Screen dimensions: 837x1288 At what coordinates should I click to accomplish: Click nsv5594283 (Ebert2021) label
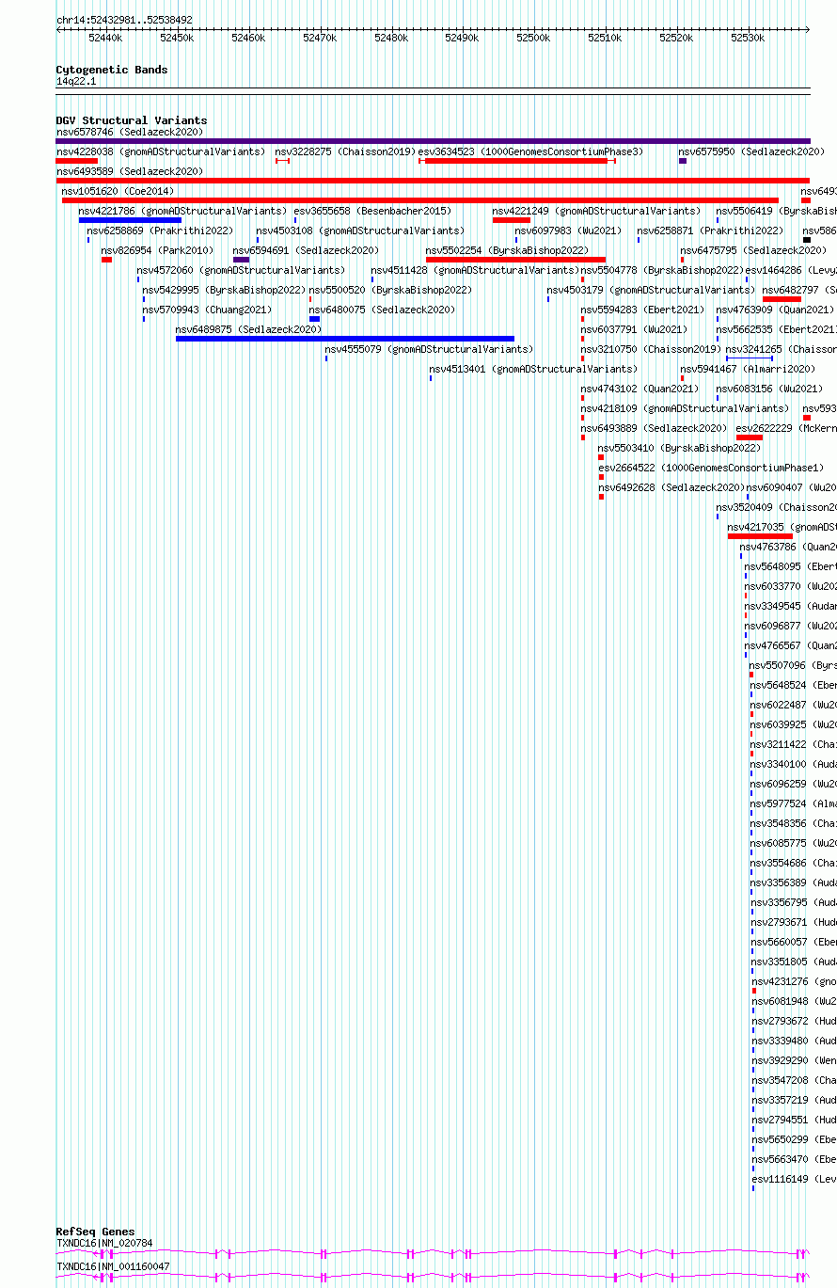click(642, 310)
